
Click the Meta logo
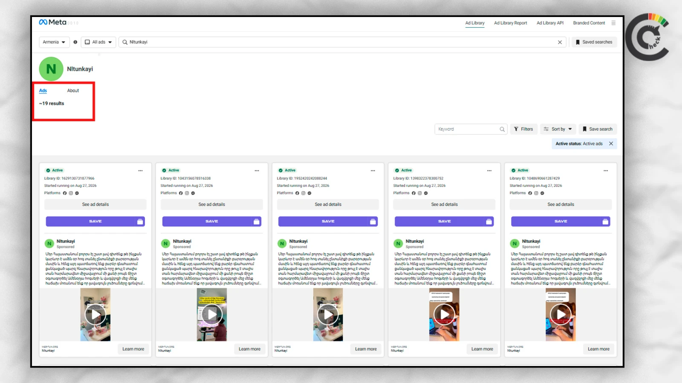[x=52, y=22]
